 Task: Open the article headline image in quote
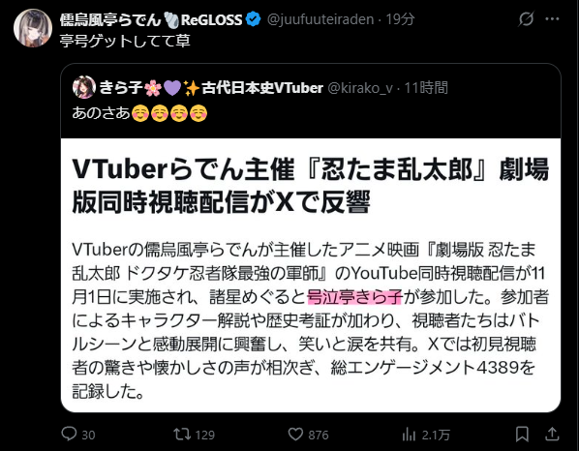coord(311,275)
